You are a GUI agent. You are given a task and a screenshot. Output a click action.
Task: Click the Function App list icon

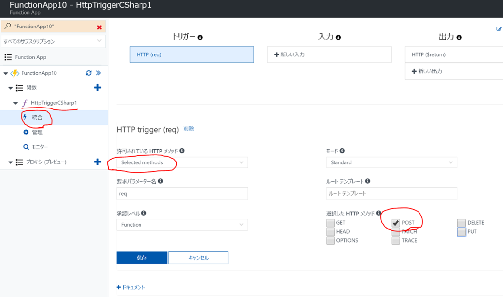(8, 57)
